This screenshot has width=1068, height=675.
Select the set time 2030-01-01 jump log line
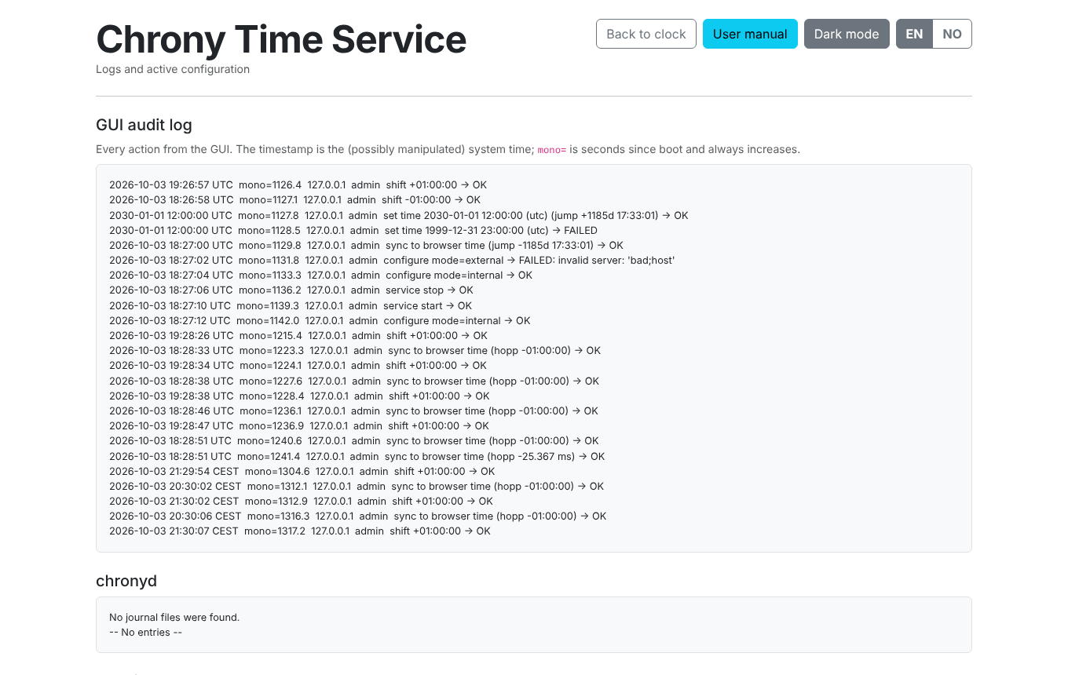pos(398,215)
